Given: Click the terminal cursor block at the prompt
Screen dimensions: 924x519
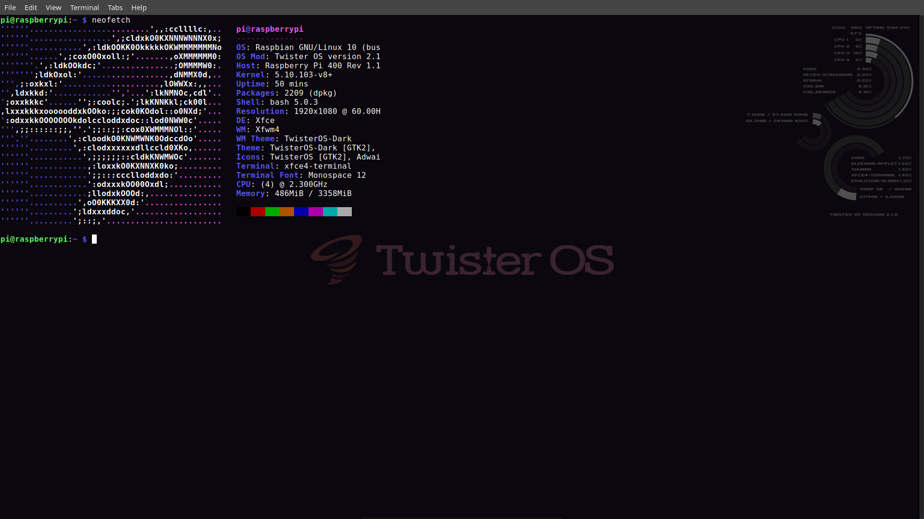Looking at the screenshot, I should tap(94, 239).
